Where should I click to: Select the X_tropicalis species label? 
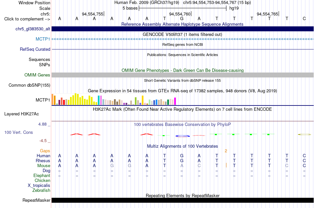coord(39,186)
